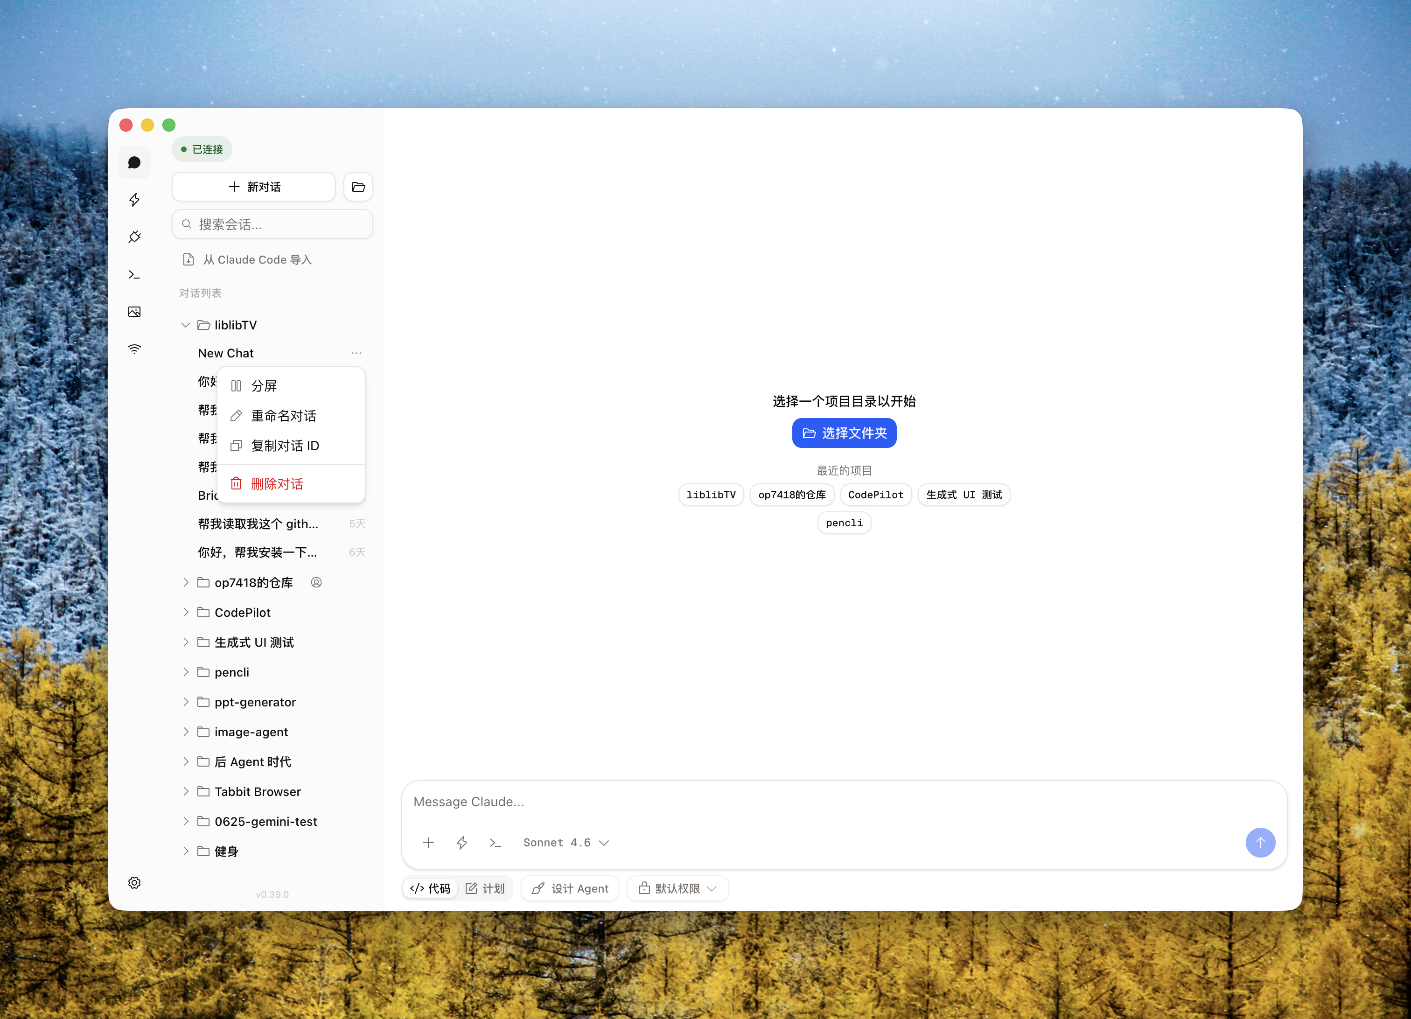The image size is (1411, 1019).
Task: Click the open folder icon beside 新对话
Action: (x=358, y=187)
